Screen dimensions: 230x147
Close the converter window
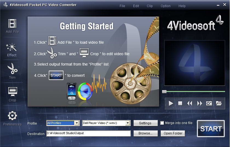pos(225,5)
